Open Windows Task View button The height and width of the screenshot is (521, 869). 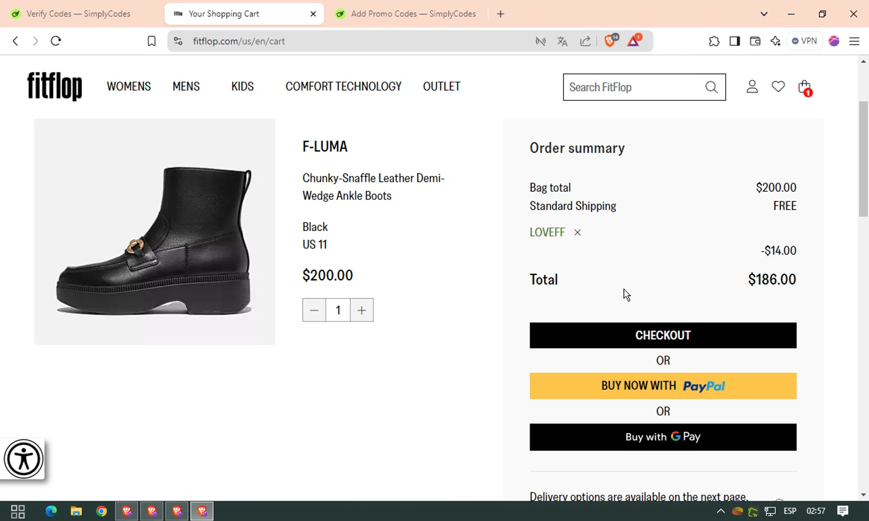tap(18, 511)
